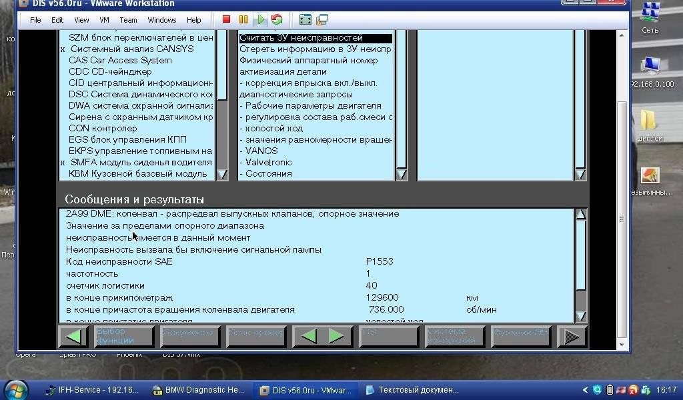Click the US flag language tray icon
Image resolution: width=683 pixels, height=400 pixels.
[x=621, y=390]
